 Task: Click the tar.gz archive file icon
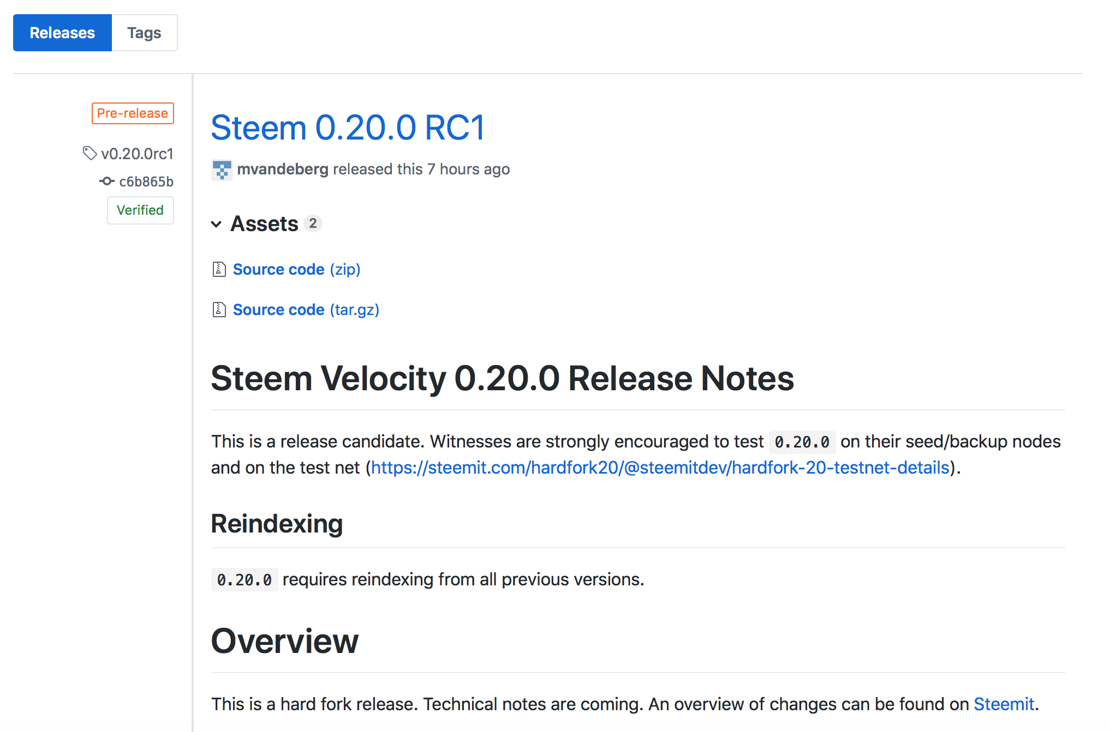click(x=219, y=310)
